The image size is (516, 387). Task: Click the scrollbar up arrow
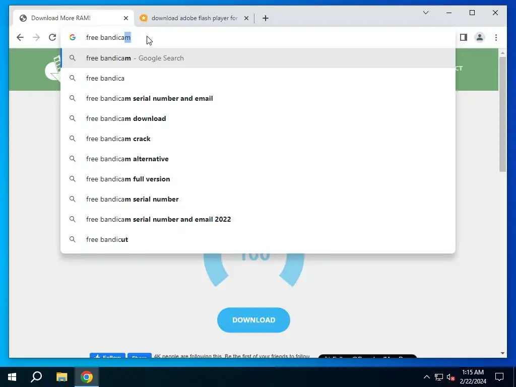click(x=502, y=52)
